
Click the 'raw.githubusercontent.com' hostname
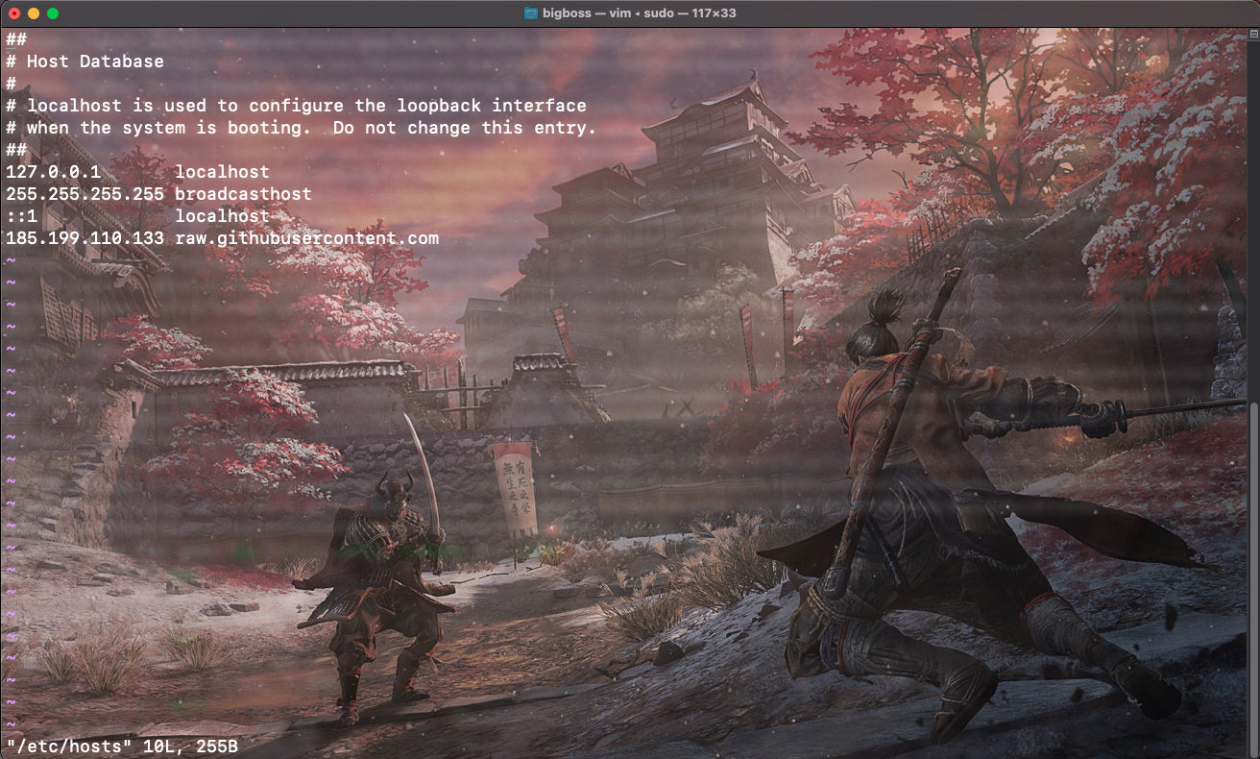point(306,238)
